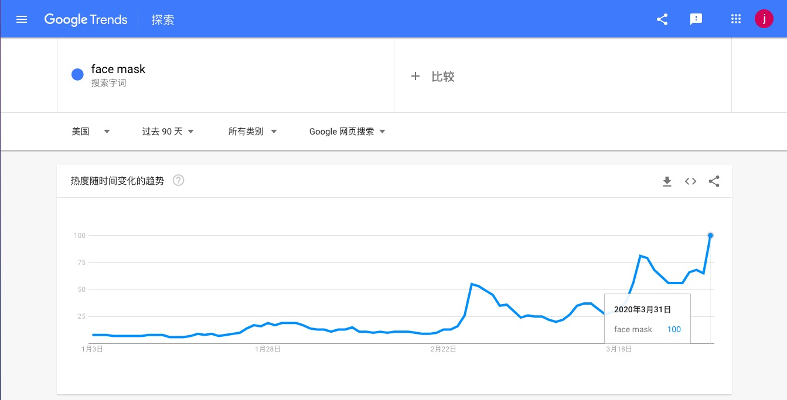787x400 pixels.
Task: Open the 所有类别 category dropdown
Action: coord(253,132)
